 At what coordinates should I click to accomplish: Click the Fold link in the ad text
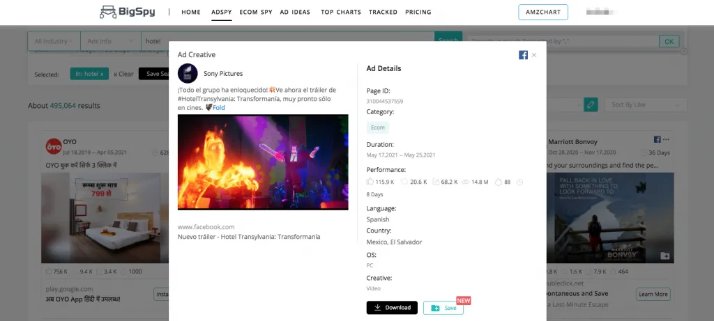[218, 108]
